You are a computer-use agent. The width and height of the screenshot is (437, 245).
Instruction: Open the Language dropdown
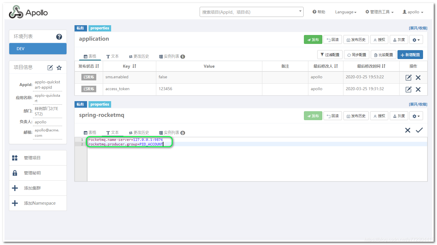345,12
